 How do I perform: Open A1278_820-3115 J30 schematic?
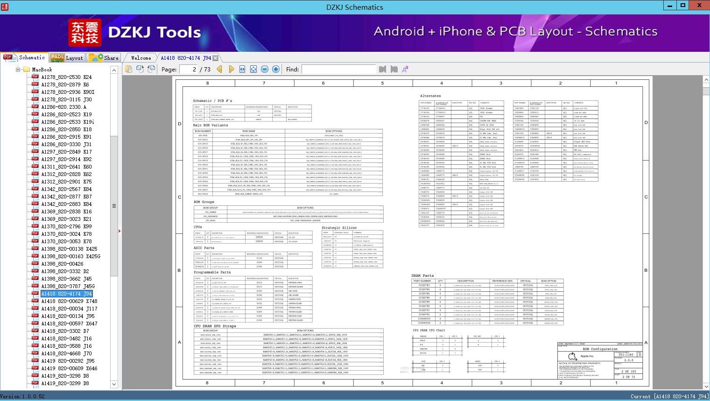coord(66,99)
